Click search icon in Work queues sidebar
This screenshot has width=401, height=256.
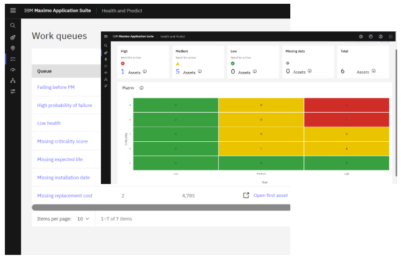[13, 25]
